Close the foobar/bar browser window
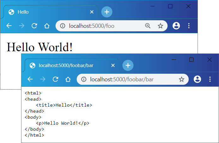Screen dimensions: 219x143 coord(210,60)
